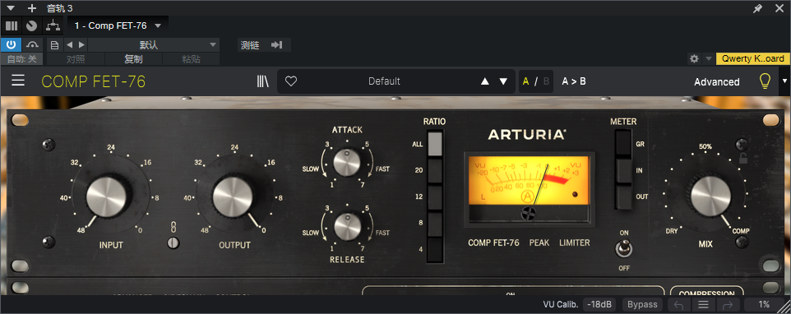
Task: Open the 1% CPU meter readout
Action: click(764, 304)
